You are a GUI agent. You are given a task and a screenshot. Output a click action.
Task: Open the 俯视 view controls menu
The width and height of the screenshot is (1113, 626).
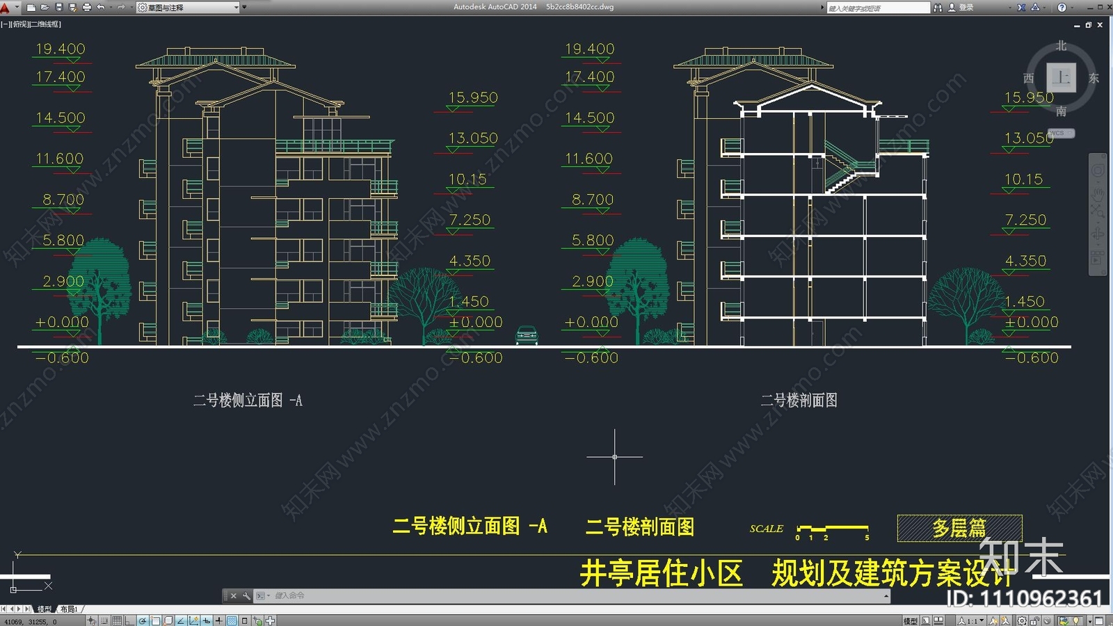click(20, 24)
